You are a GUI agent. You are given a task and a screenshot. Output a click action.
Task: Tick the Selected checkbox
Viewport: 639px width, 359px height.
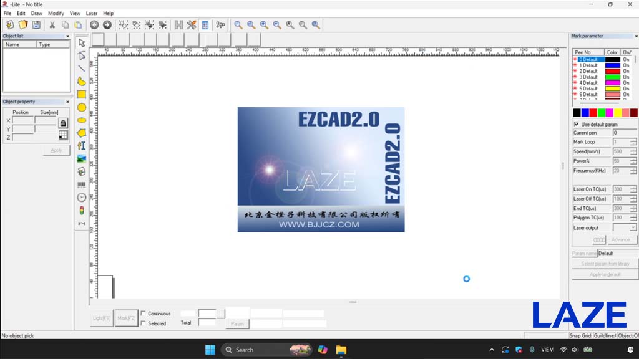[x=143, y=323]
